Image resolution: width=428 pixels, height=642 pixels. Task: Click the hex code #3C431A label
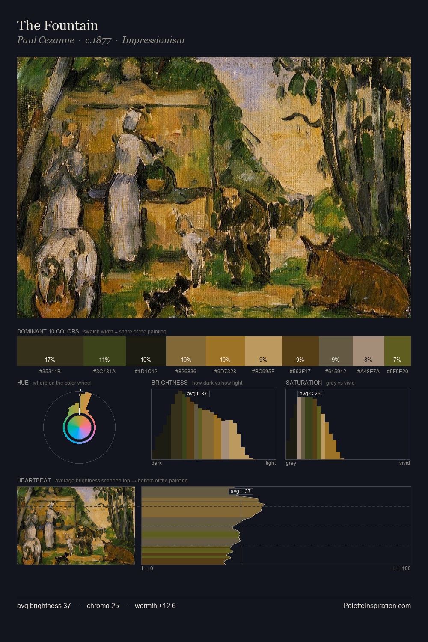(104, 372)
